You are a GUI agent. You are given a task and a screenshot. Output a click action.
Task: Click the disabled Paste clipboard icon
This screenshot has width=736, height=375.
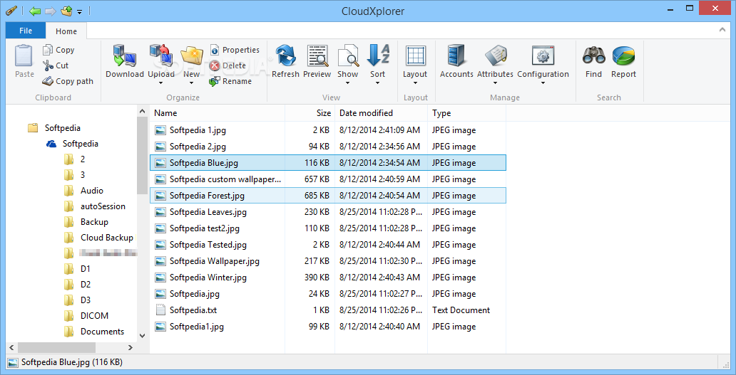click(x=24, y=56)
